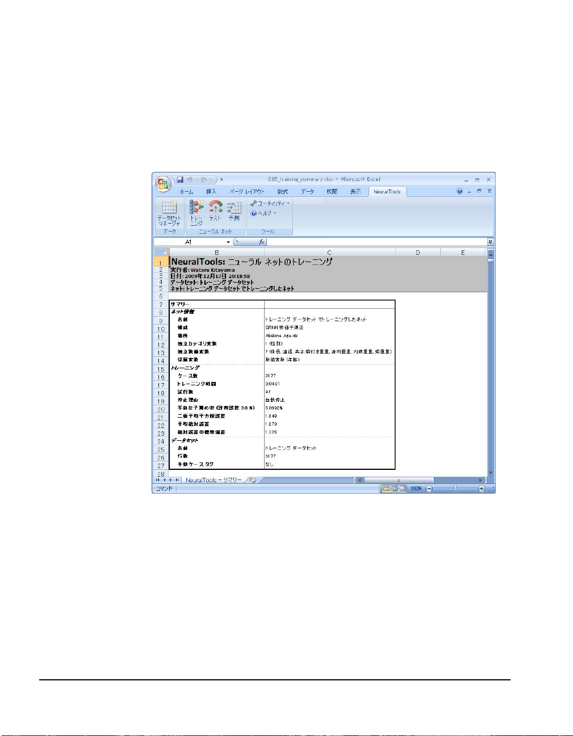This screenshot has width=573, height=736.
Task: Click the value '自動停止'
Action: 275,400
